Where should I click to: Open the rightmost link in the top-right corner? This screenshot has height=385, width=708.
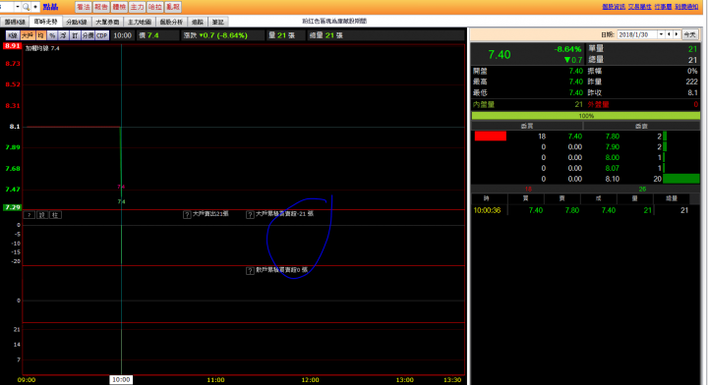coord(686,7)
